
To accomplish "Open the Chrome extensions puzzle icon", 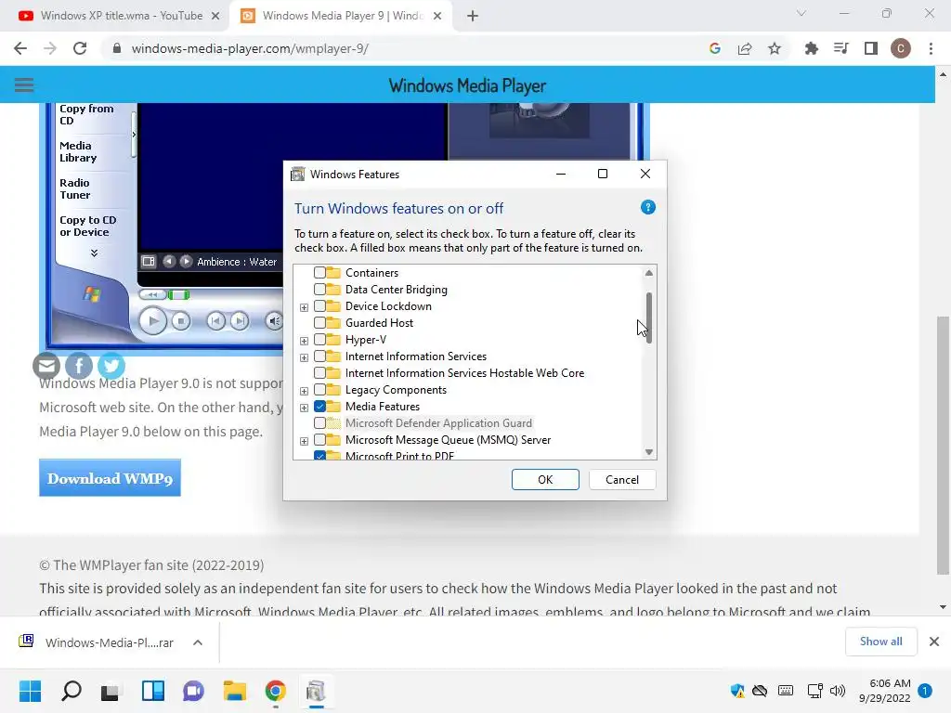I will tap(811, 48).
